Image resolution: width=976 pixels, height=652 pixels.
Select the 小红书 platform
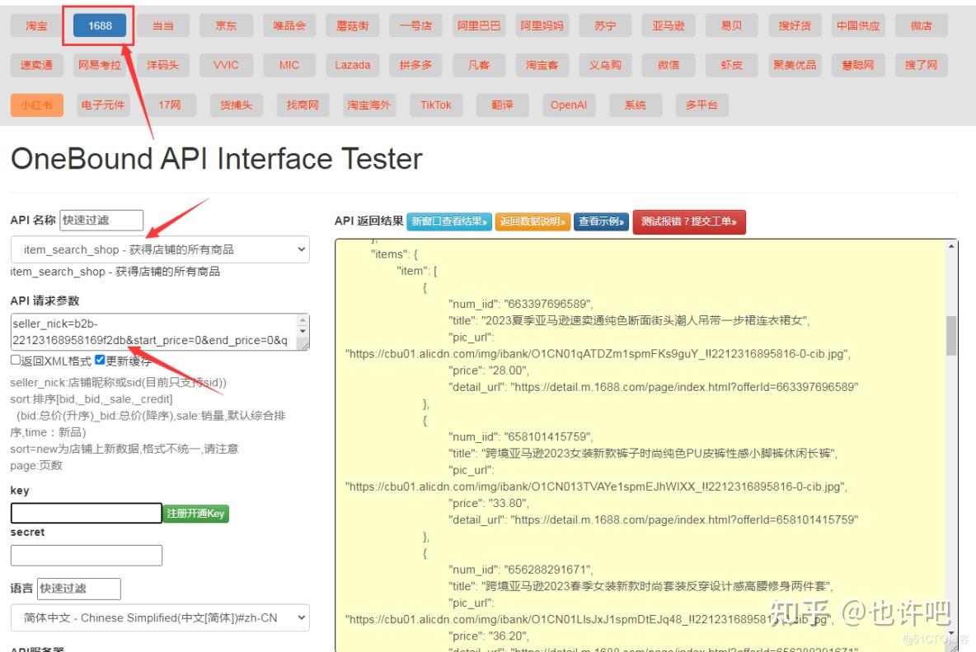pos(36,105)
